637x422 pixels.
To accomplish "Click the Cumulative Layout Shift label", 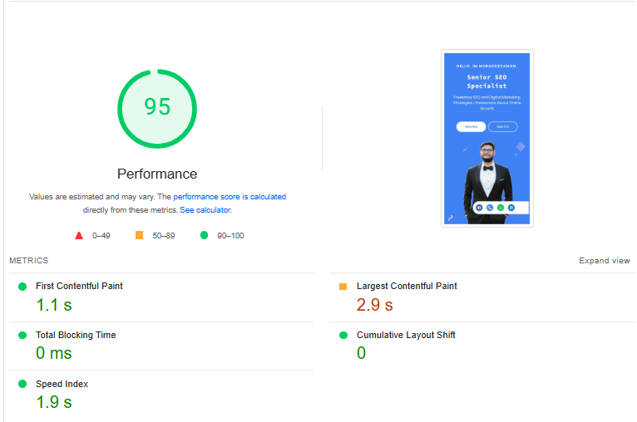I will [x=406, y=336].
